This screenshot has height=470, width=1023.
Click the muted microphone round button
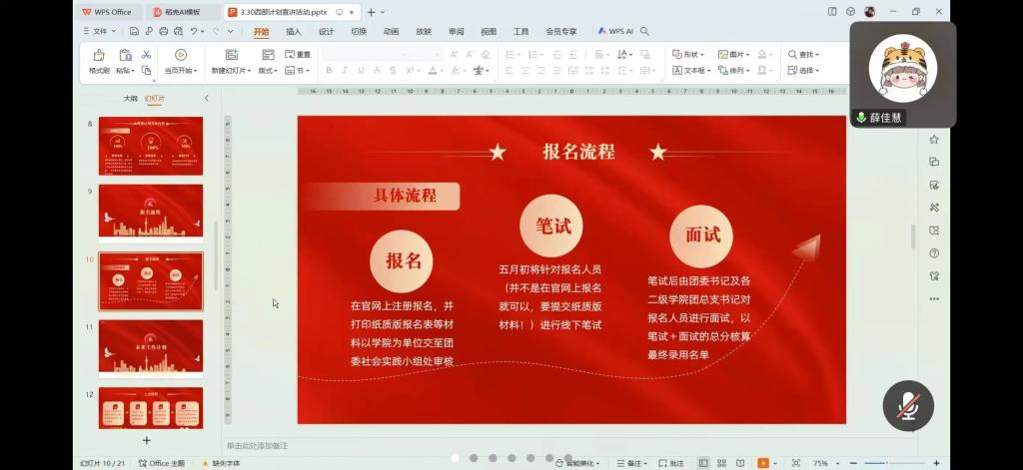908,405
